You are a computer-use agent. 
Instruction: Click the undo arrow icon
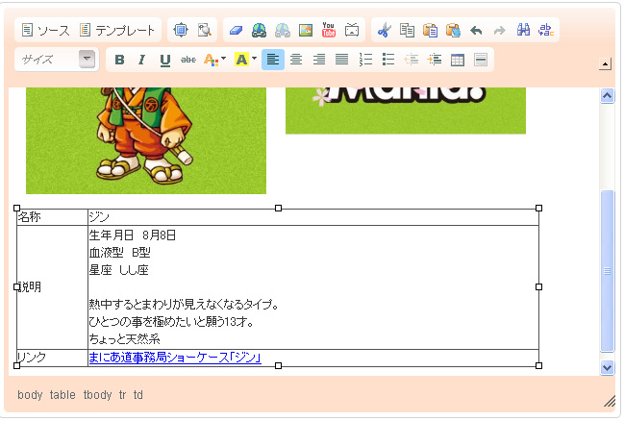pyautogui.click(x=476, y=31)
